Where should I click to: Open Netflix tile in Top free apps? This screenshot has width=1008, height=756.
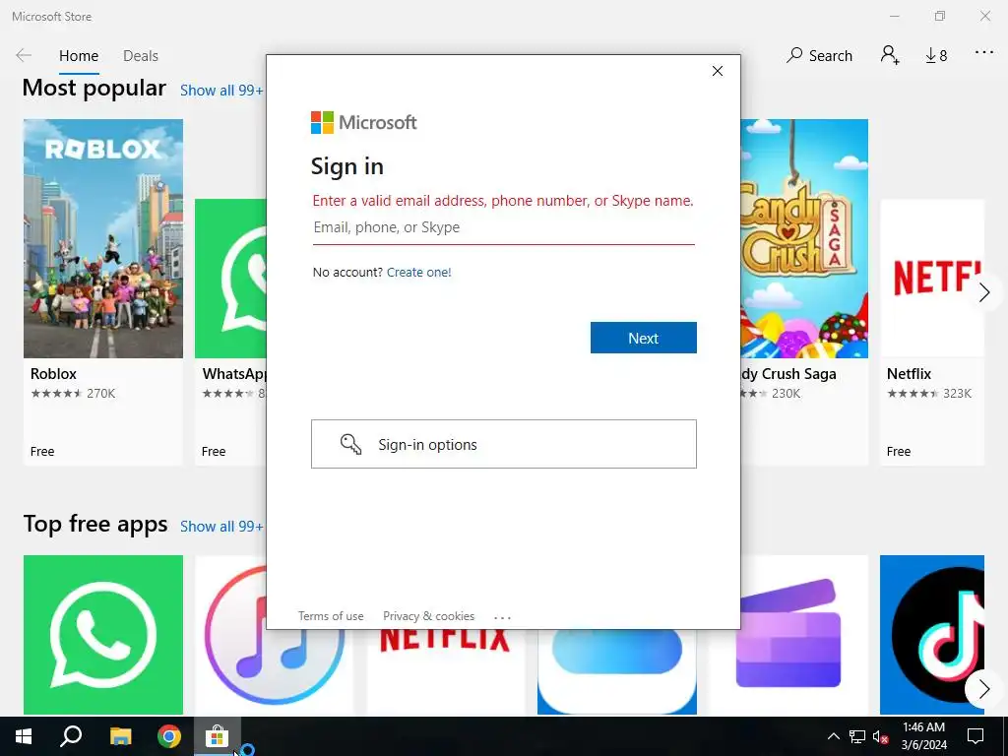click(446, 671)
